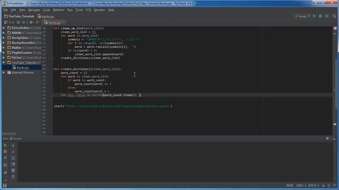Open the Edit menu

click(x=13, y=10)
